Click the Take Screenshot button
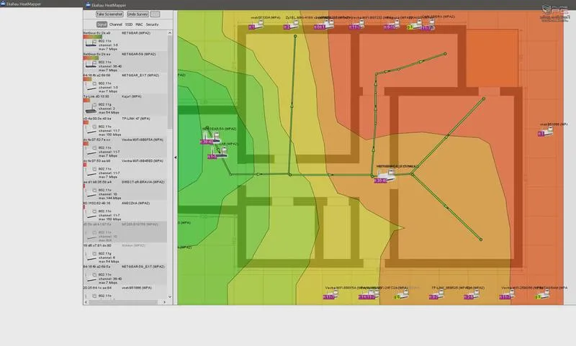 (109, 14)
